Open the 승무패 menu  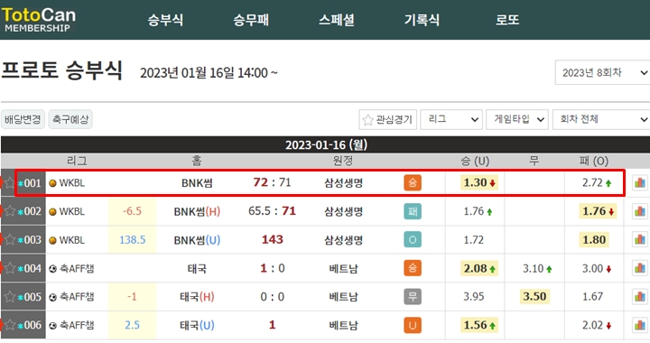251,20
